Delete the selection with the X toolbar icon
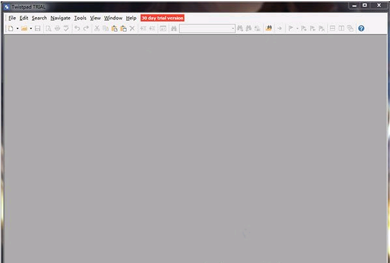 click(133, 29)
